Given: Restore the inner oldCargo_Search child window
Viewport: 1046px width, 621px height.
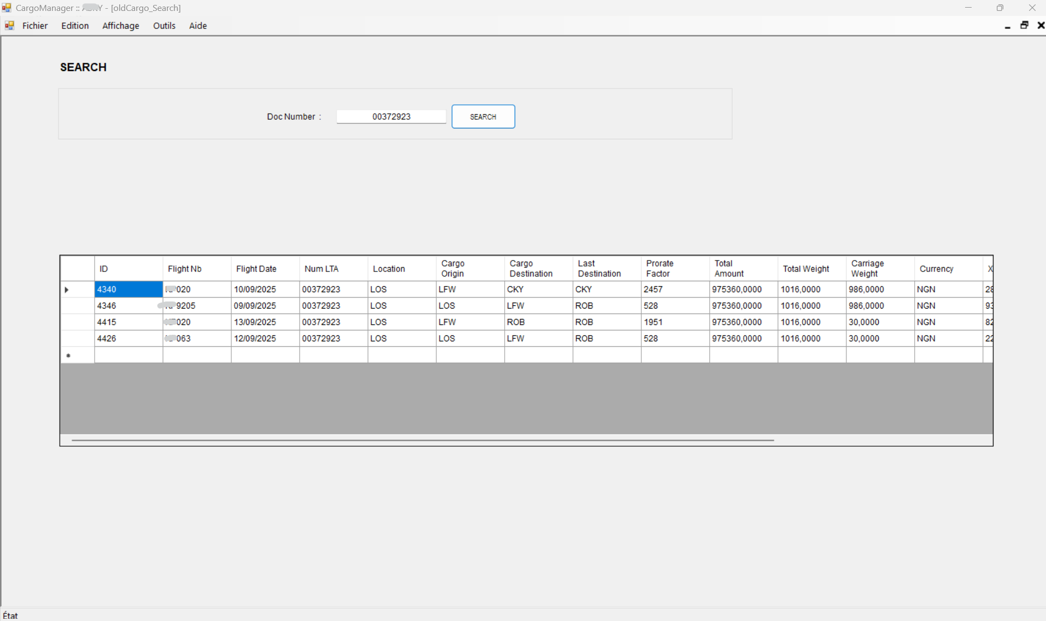Looking at the screenshot, I should coord(1024,26).
